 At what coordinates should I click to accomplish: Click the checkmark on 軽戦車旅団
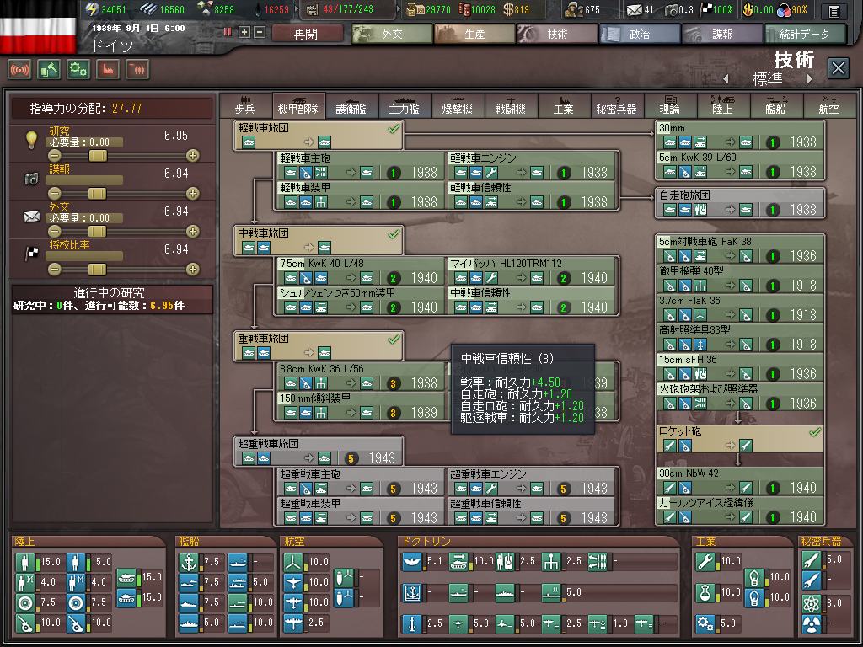coord(394,129)
